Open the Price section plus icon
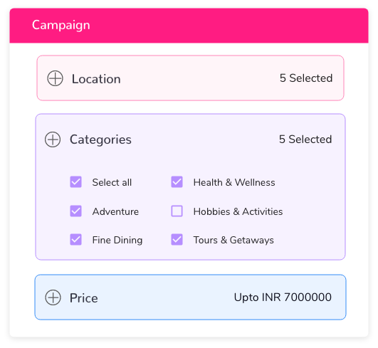The height and width of the screenshot is (348, 378). pyautogui.click(x=53, y=297)
